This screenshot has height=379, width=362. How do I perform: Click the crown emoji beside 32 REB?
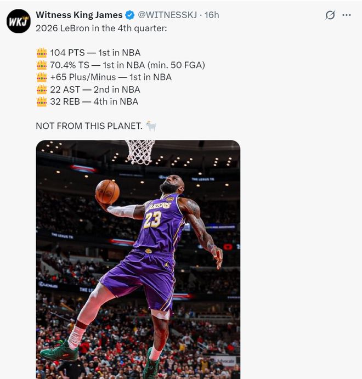pyautogui.click(x=42, y=101)
